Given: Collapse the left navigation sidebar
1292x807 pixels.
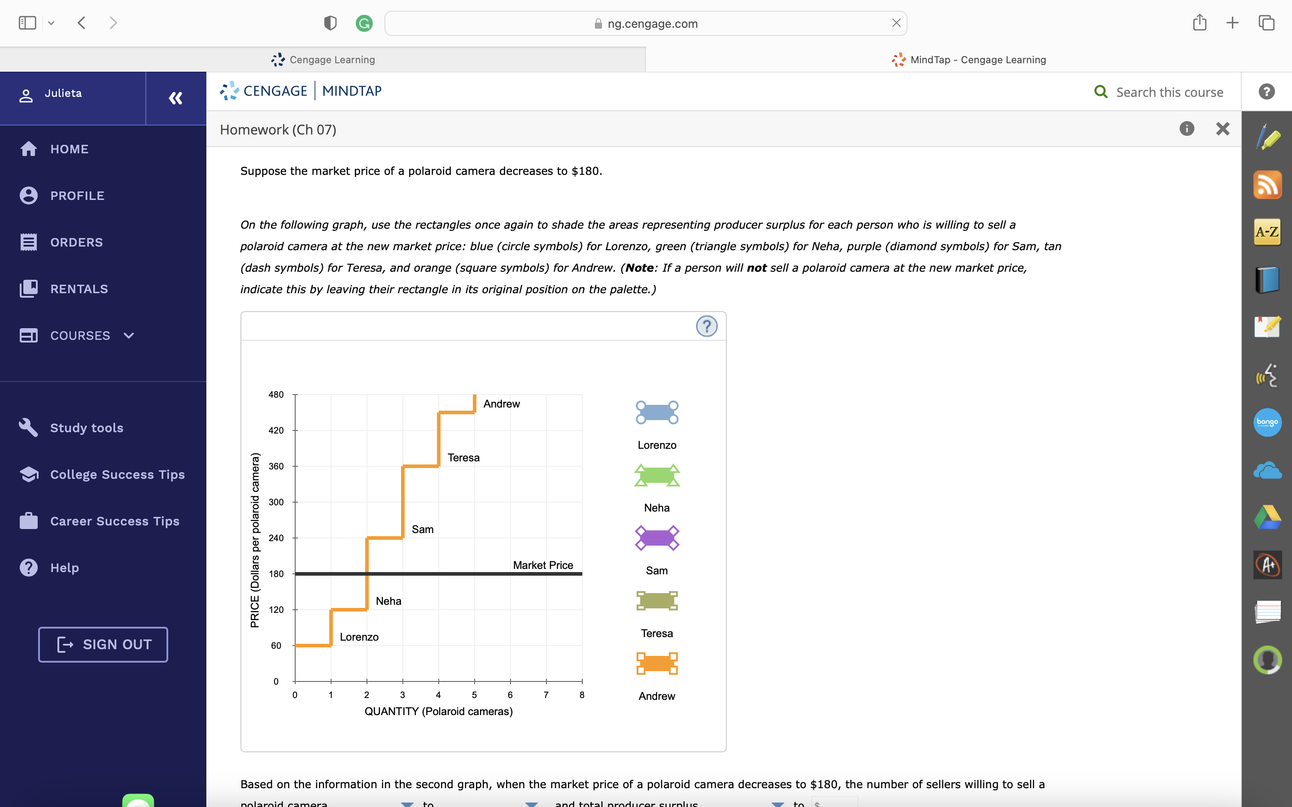Looking at the screenshot, I should (176, 98).
